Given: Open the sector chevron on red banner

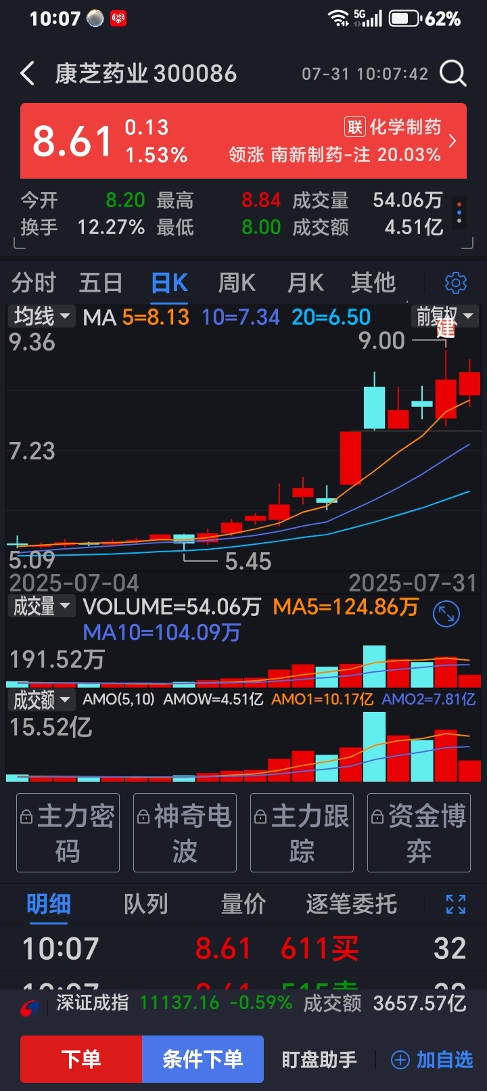Looking at the screenshot, I should (453, 141).
